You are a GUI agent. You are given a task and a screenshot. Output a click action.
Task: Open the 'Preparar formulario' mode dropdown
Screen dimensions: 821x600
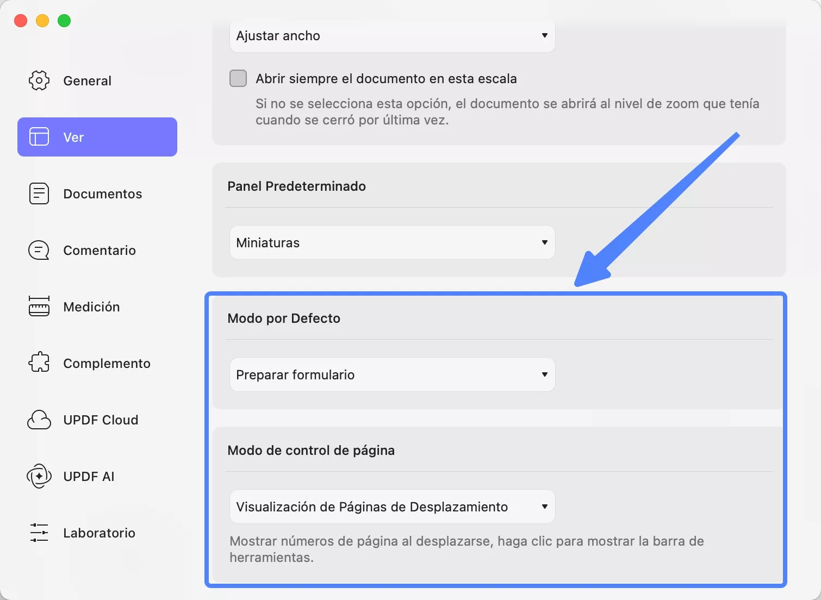tap(392, 374)
